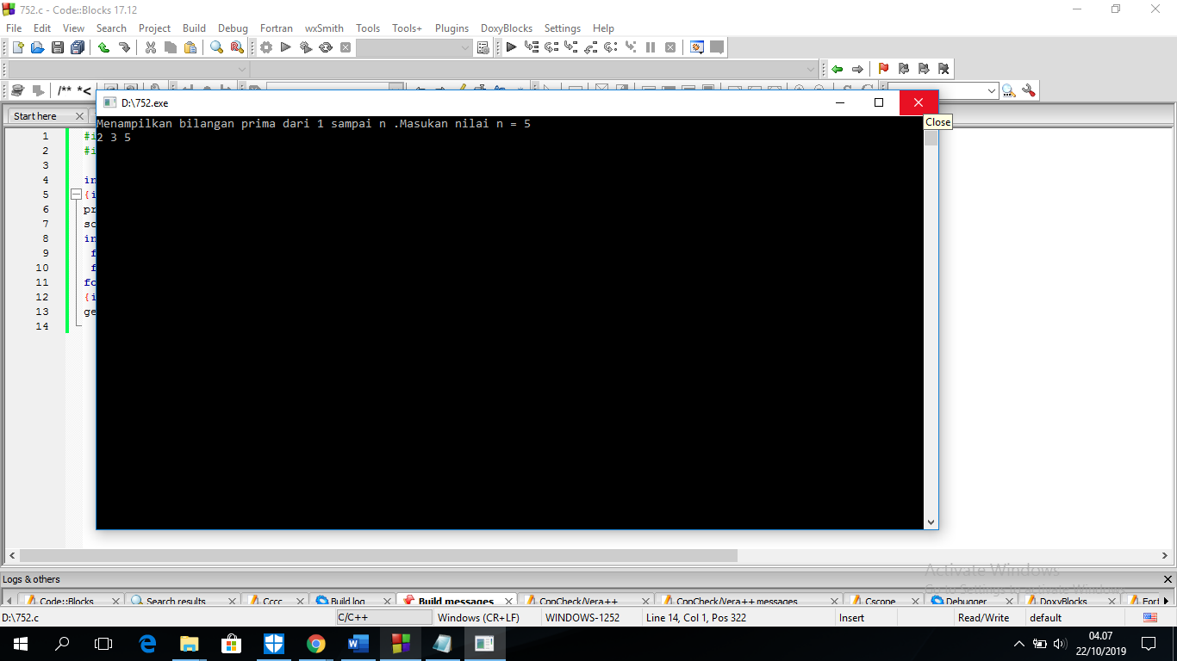Open the build target dropdown
Viewport: 1177px width, 661px height.
click(x=465, y=48)
